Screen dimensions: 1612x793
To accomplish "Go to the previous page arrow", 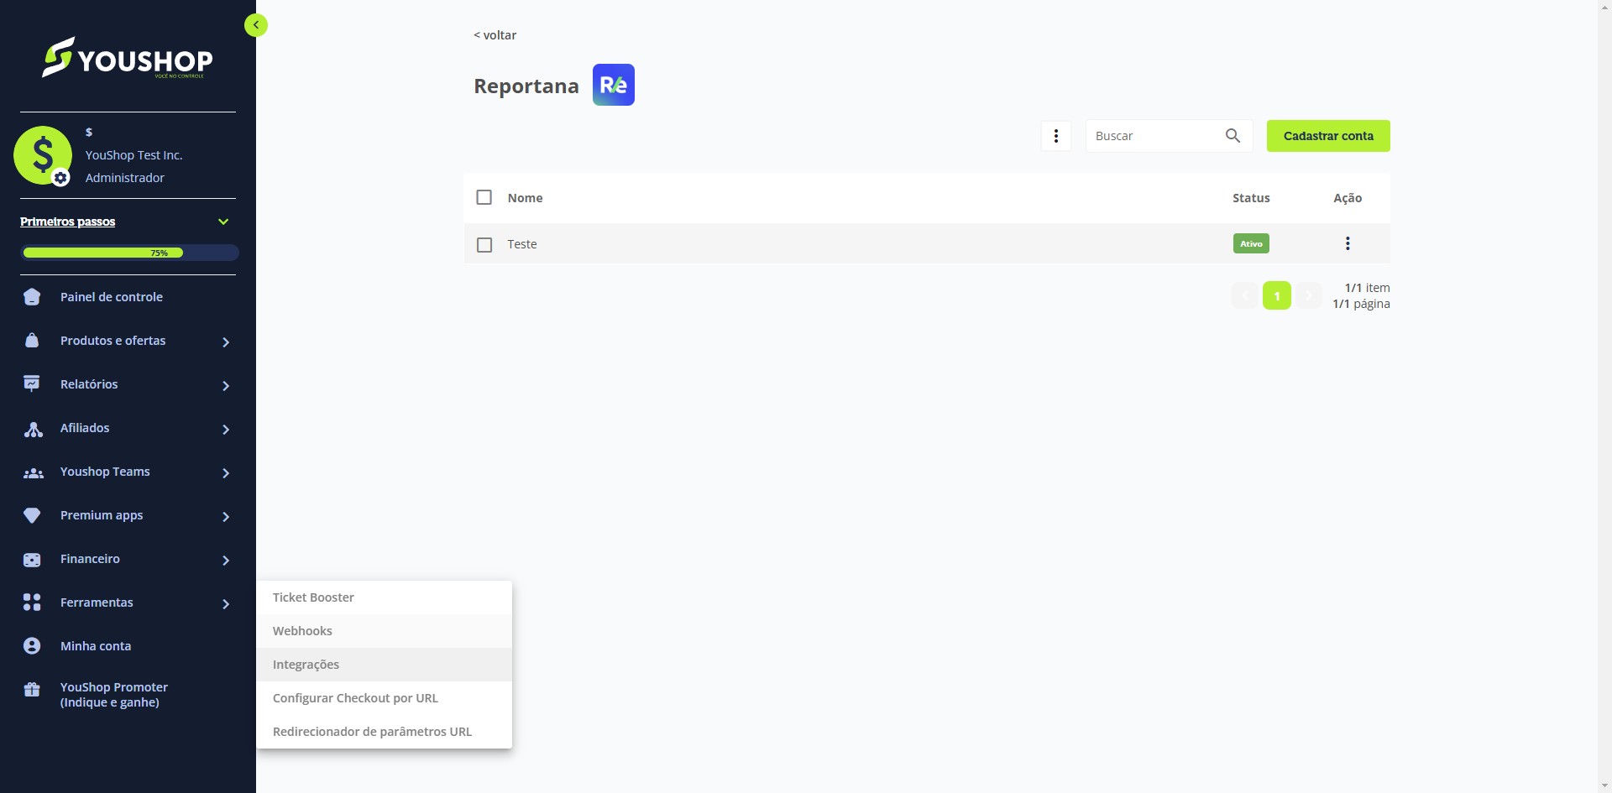I will (x=1244, y=295).
